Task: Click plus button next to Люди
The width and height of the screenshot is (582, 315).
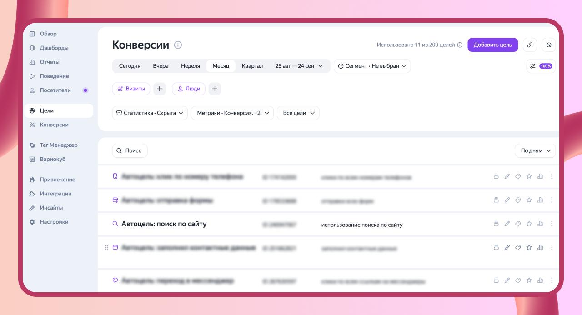Action: click(x=215, y=89)
